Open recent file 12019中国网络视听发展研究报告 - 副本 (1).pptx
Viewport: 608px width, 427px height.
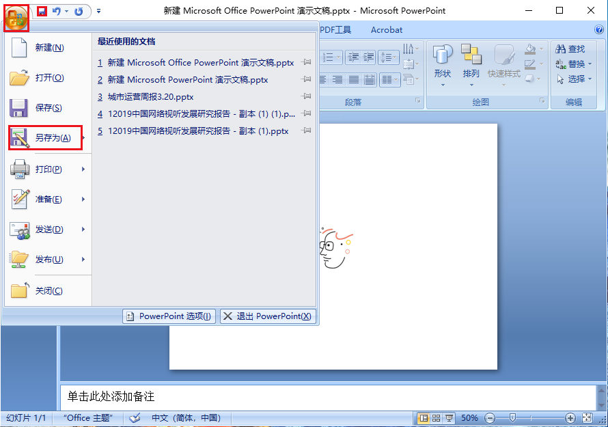[193, 131]
